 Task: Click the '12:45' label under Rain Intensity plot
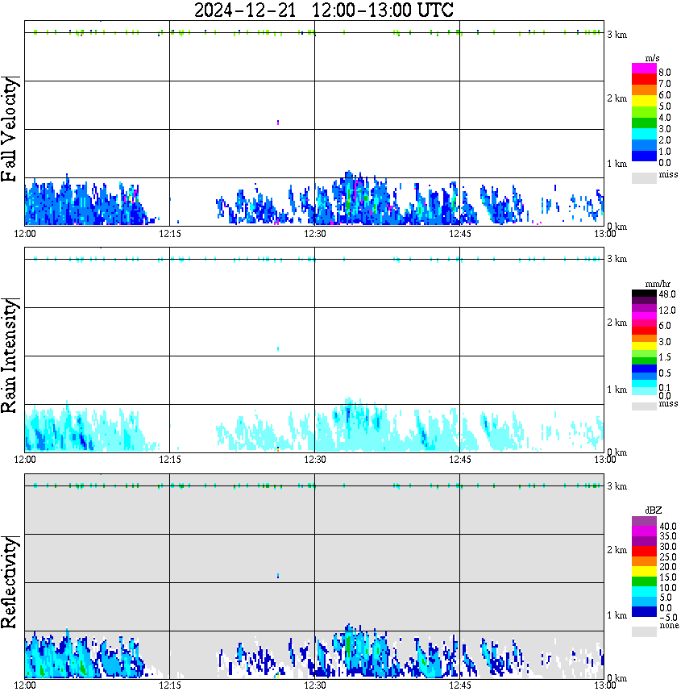click(460, 460)
